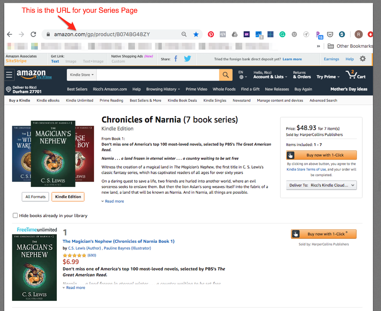Open the Best Sellers nav item
Viewport: 381px width, 311px height.
[x=77, y=89]
